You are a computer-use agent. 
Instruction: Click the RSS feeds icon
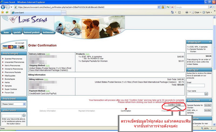tap(179, 12)
